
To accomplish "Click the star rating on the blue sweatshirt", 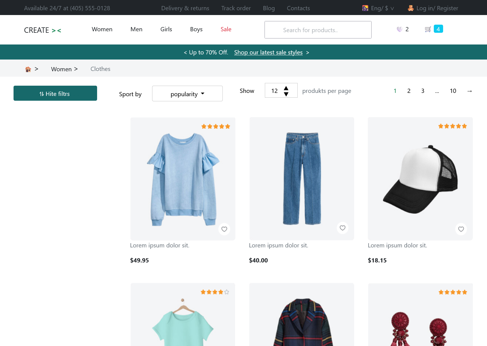I will (216, 127).
